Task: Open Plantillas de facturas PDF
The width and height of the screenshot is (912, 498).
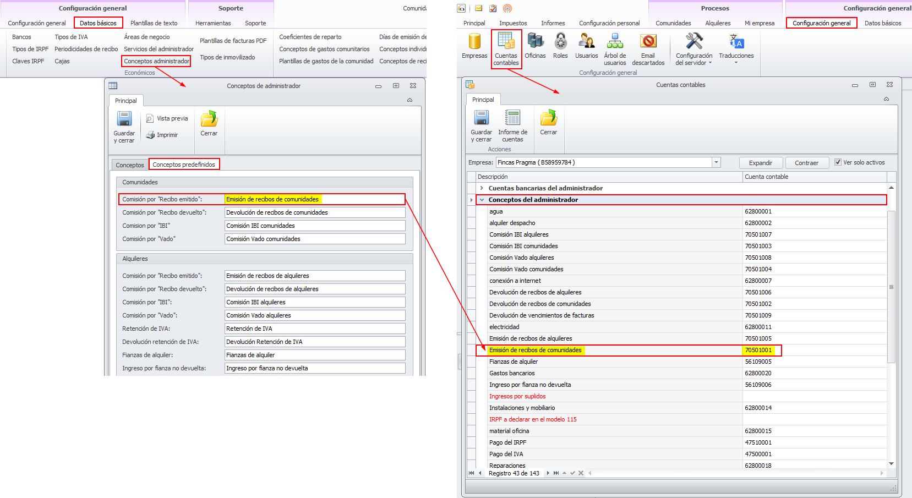Action: (x=233, y=41)
